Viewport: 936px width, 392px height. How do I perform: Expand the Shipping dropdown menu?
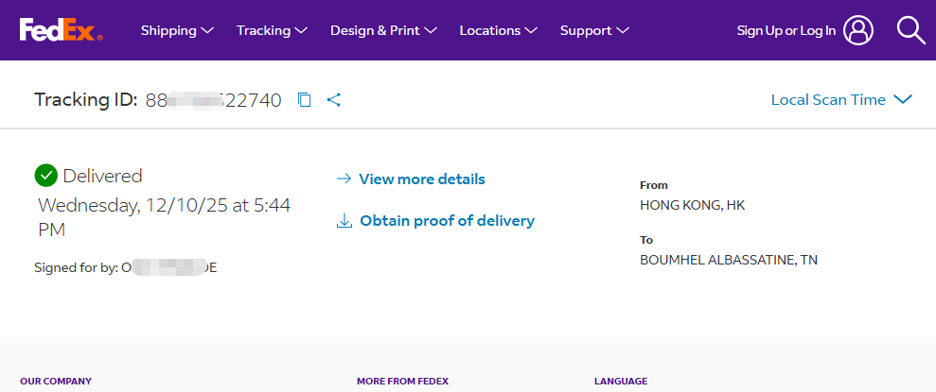(x=177, y=30)
